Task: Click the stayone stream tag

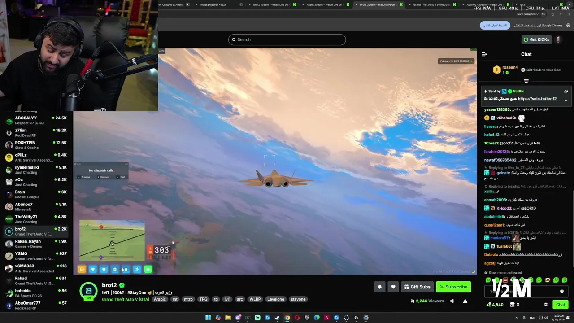Action: click(x=298, y=299)
